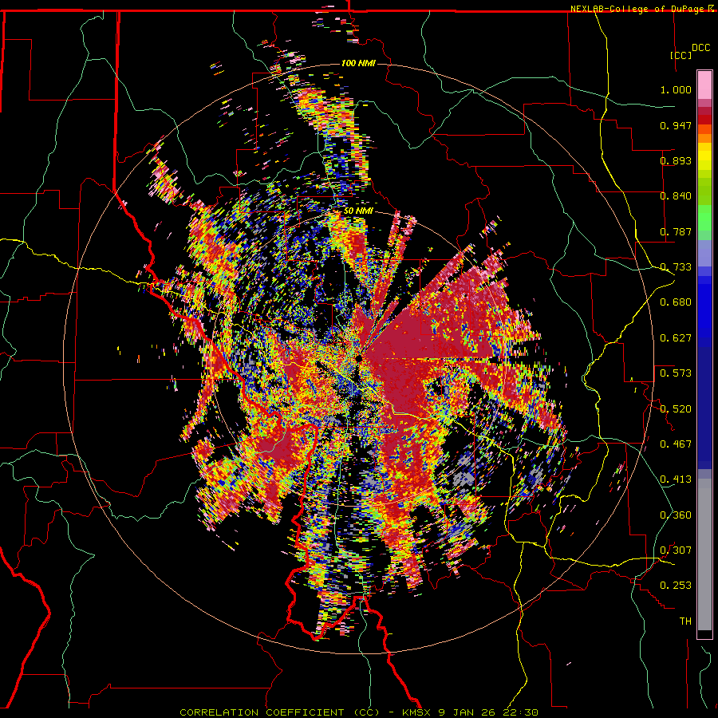The width and height of the screenshot is (718, 718).
Task: Click the 0.360 scale label
Action: (676, 515)
